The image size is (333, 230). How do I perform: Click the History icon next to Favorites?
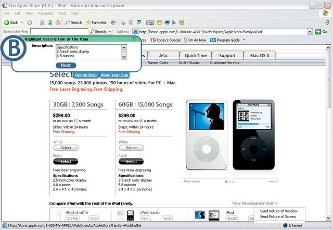(113, 22)
